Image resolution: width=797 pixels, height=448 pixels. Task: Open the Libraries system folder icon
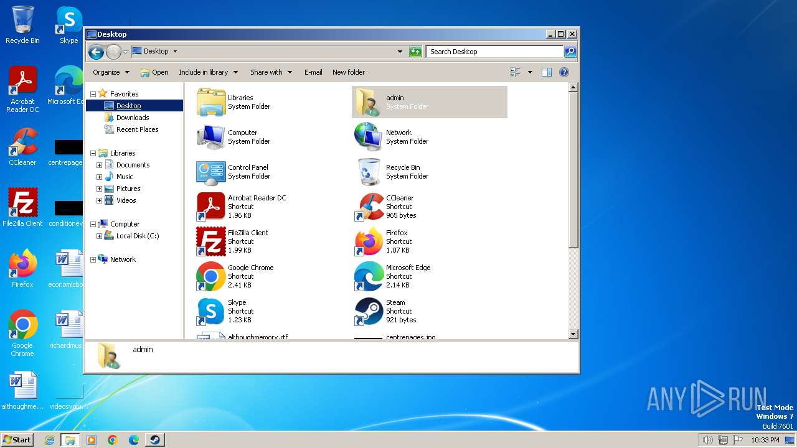pyautogui.click(x=211, y=102)
